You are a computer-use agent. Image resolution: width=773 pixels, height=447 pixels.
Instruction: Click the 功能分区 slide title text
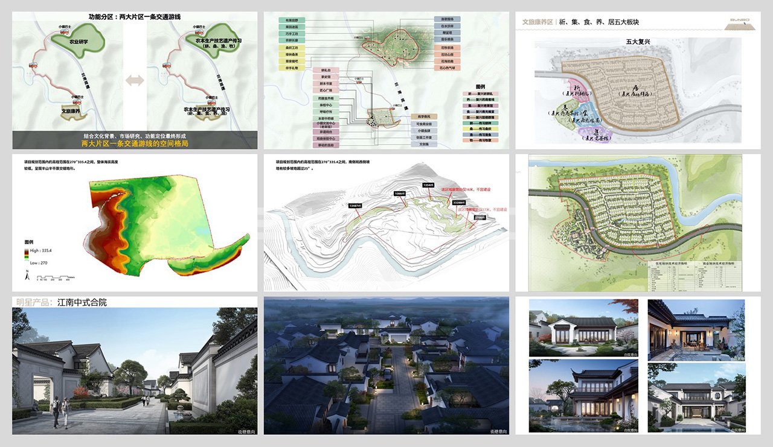coord(135,17)
